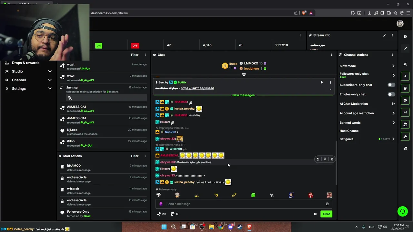Click the Juvinsa subscription celebration entry
Screen dimensions: 413x232
[104, 93]
